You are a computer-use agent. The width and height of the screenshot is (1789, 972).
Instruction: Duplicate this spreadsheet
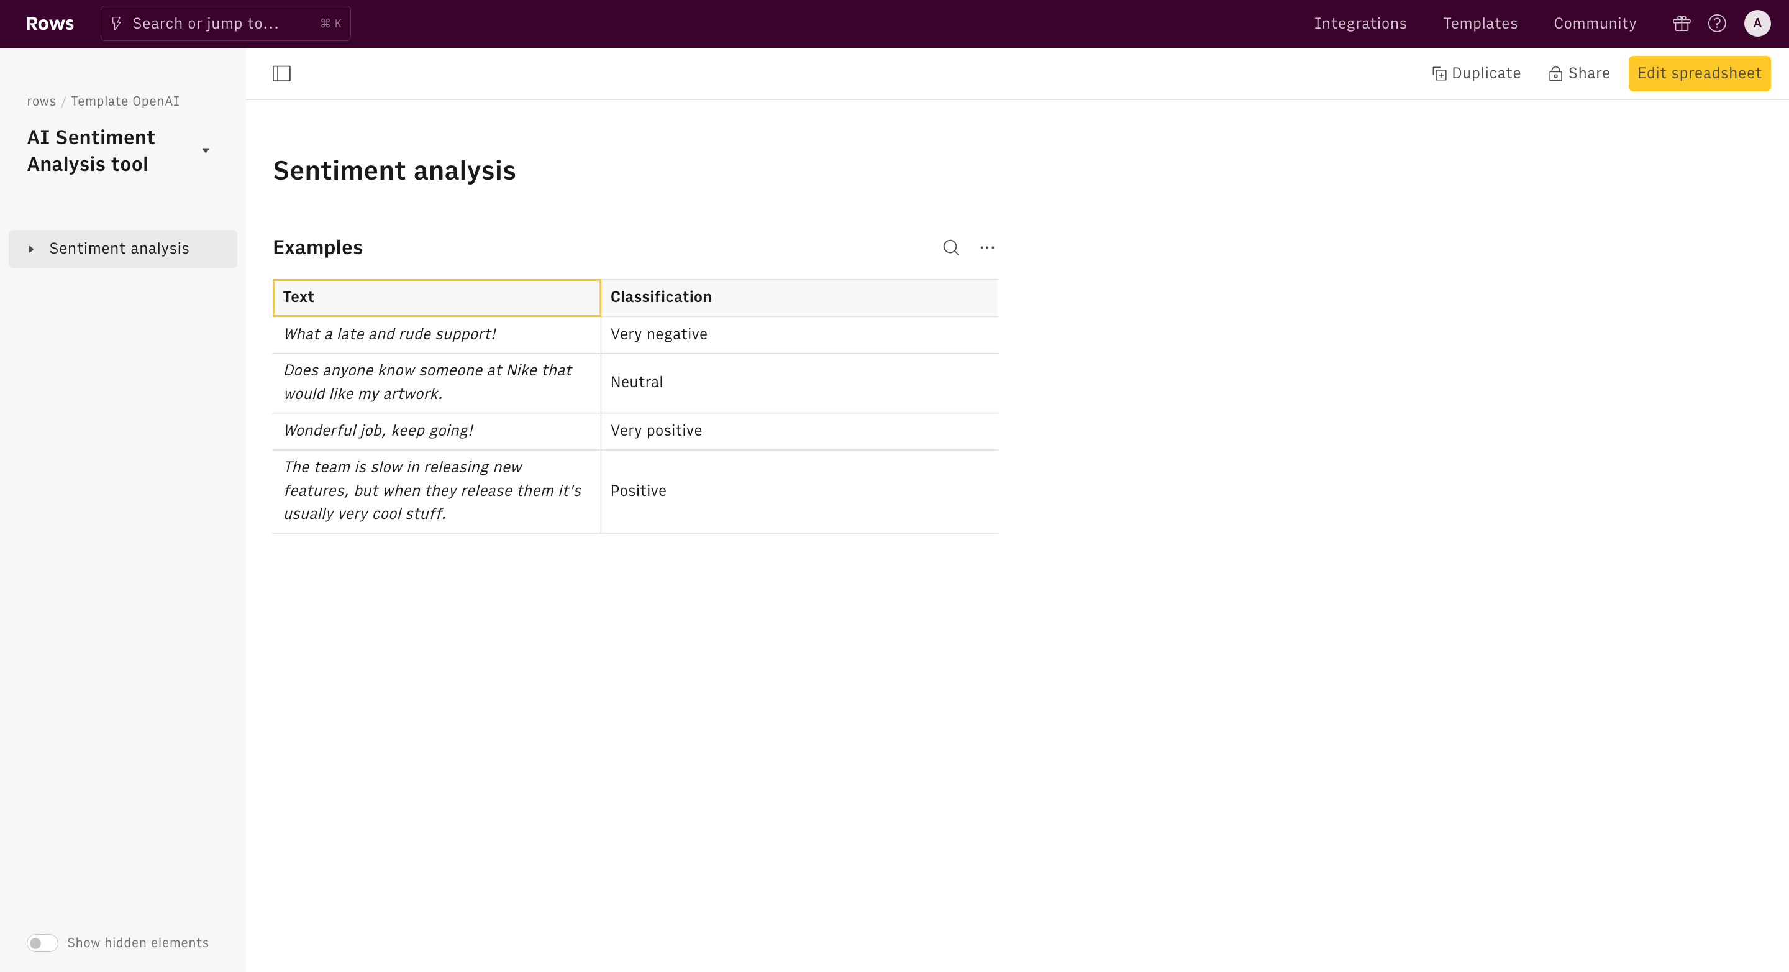click(x=1477, y=74)
